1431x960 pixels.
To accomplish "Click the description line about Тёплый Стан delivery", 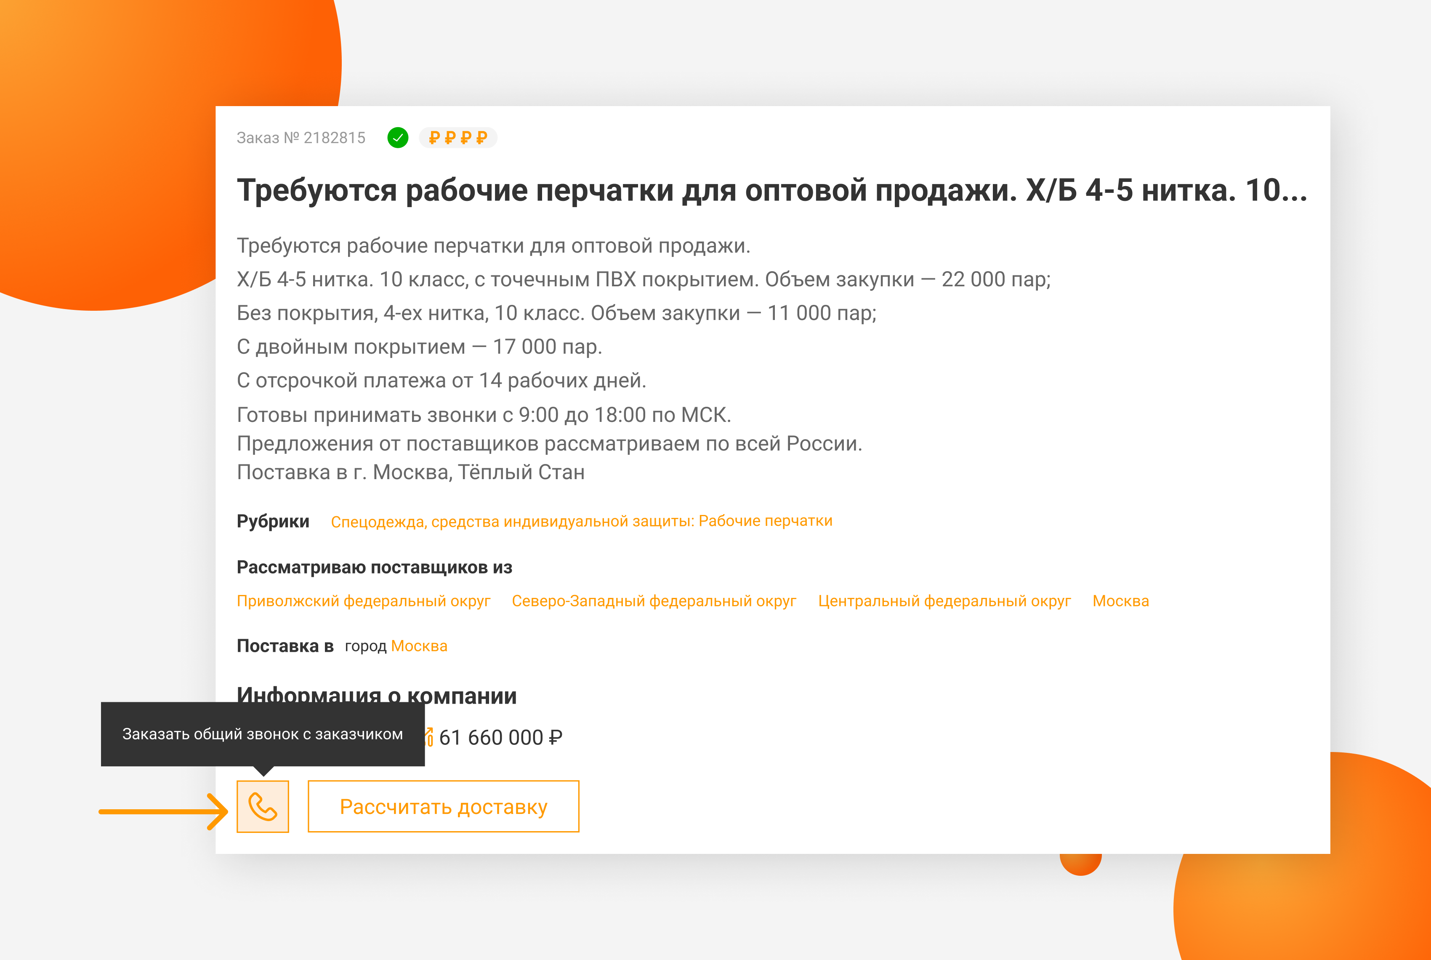I will coord(410,472).
